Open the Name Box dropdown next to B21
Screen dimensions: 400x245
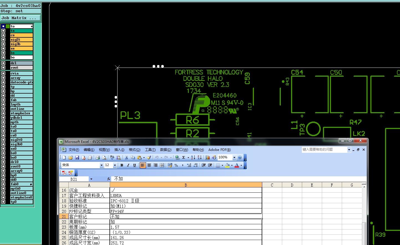(91, 179)
